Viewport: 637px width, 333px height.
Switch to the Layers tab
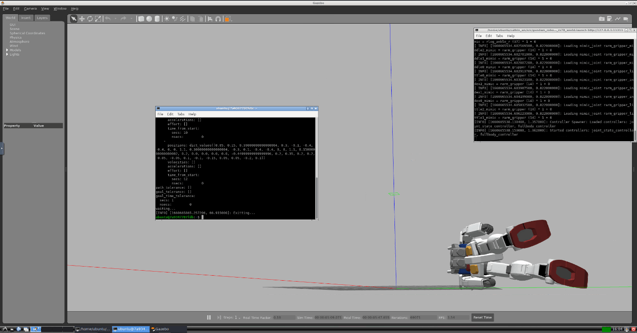click(x=42, y=18)
